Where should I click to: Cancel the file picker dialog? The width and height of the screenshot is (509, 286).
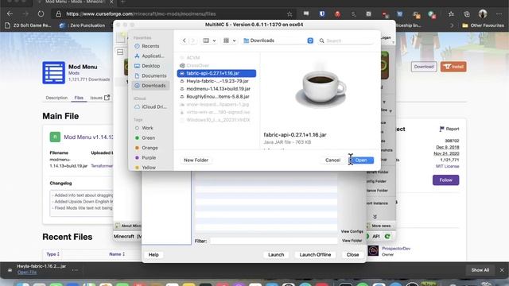332,160
